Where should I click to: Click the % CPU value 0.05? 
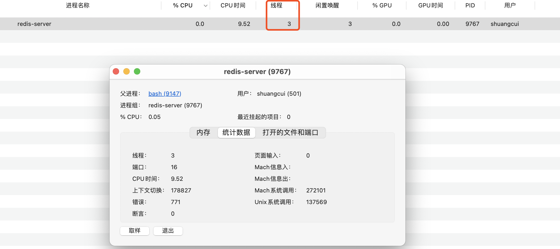[155, 117]
